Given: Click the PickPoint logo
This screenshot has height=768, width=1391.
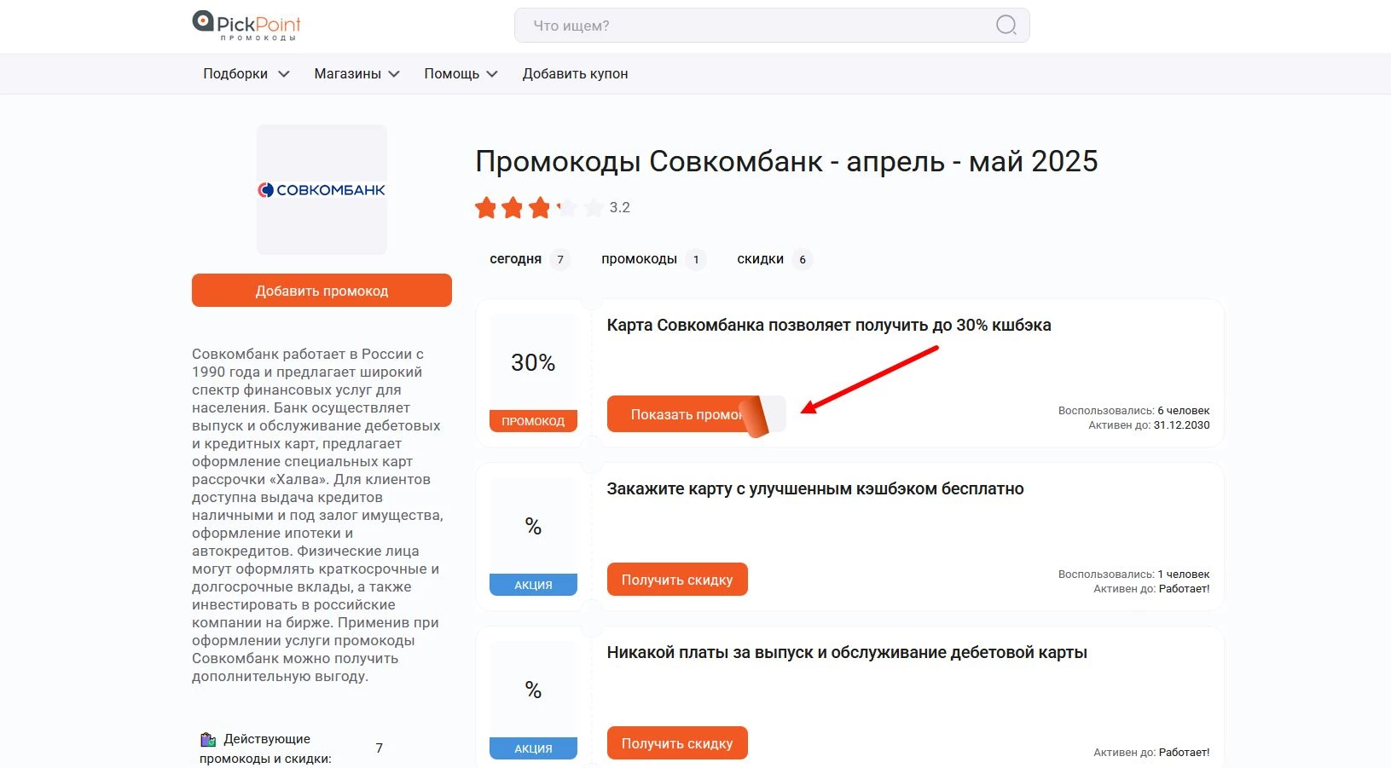Looking at the screenshot, I should 246,26.
